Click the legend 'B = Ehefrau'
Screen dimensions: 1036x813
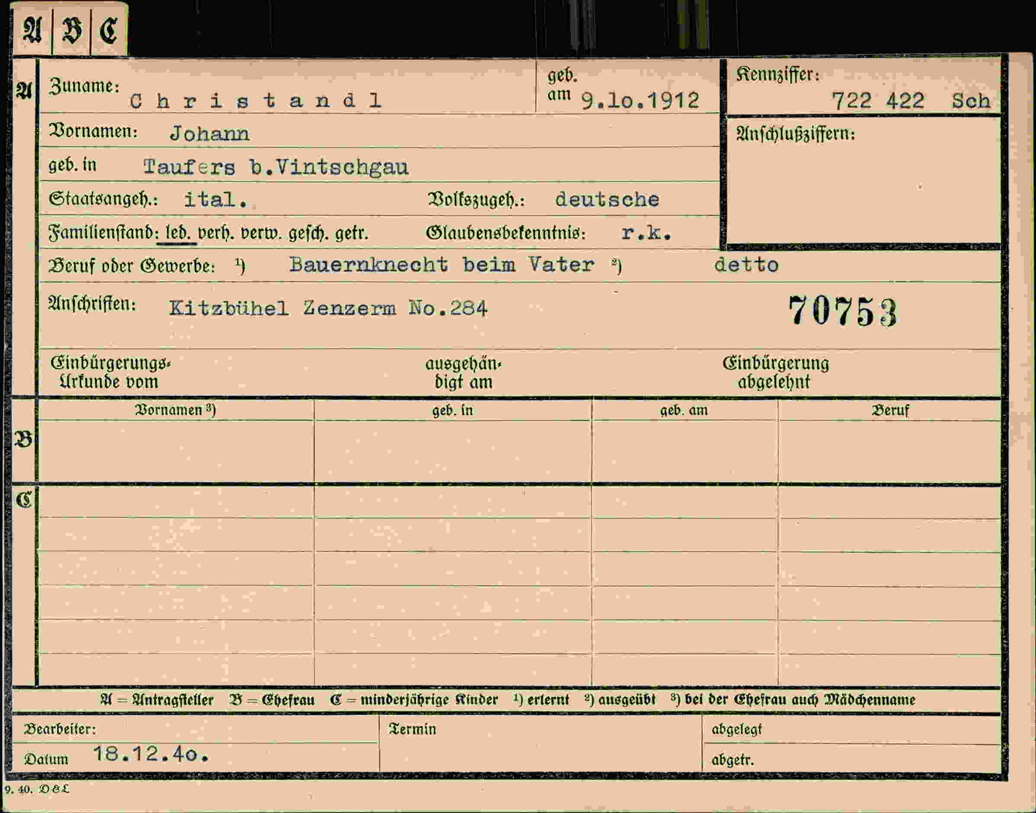pyautogui.click(x=272, y=700)
